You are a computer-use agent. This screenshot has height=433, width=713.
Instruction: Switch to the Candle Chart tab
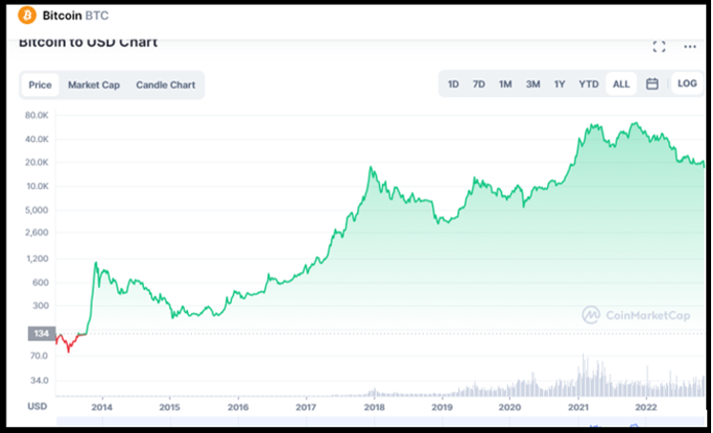coord(165,85)
